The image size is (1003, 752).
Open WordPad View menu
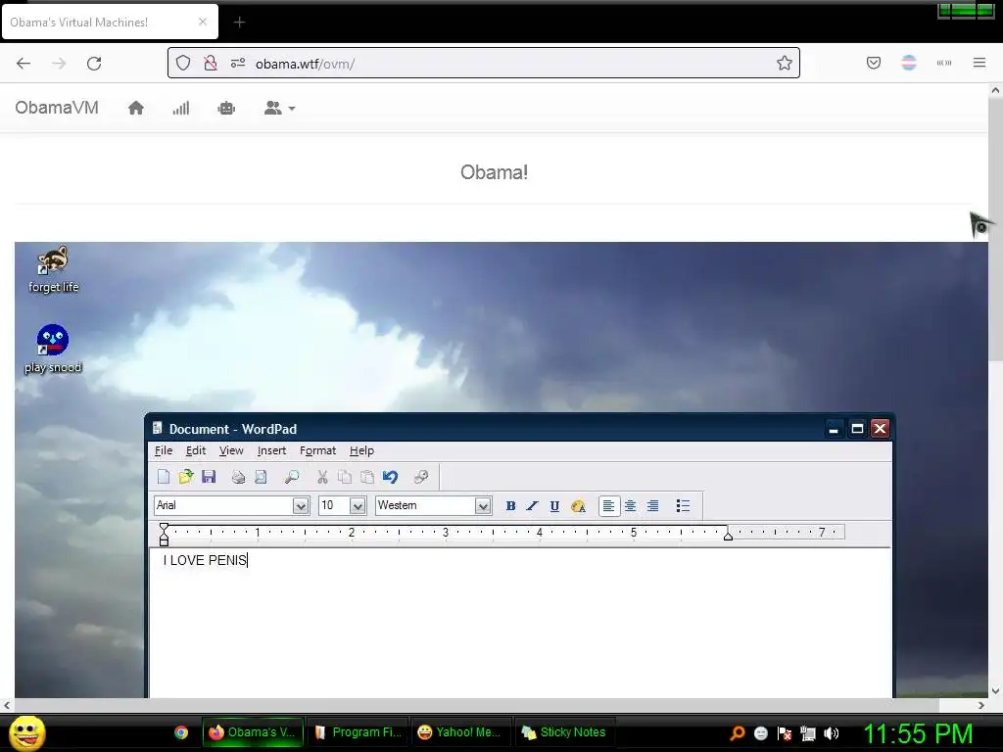click(x=231, y=450)
